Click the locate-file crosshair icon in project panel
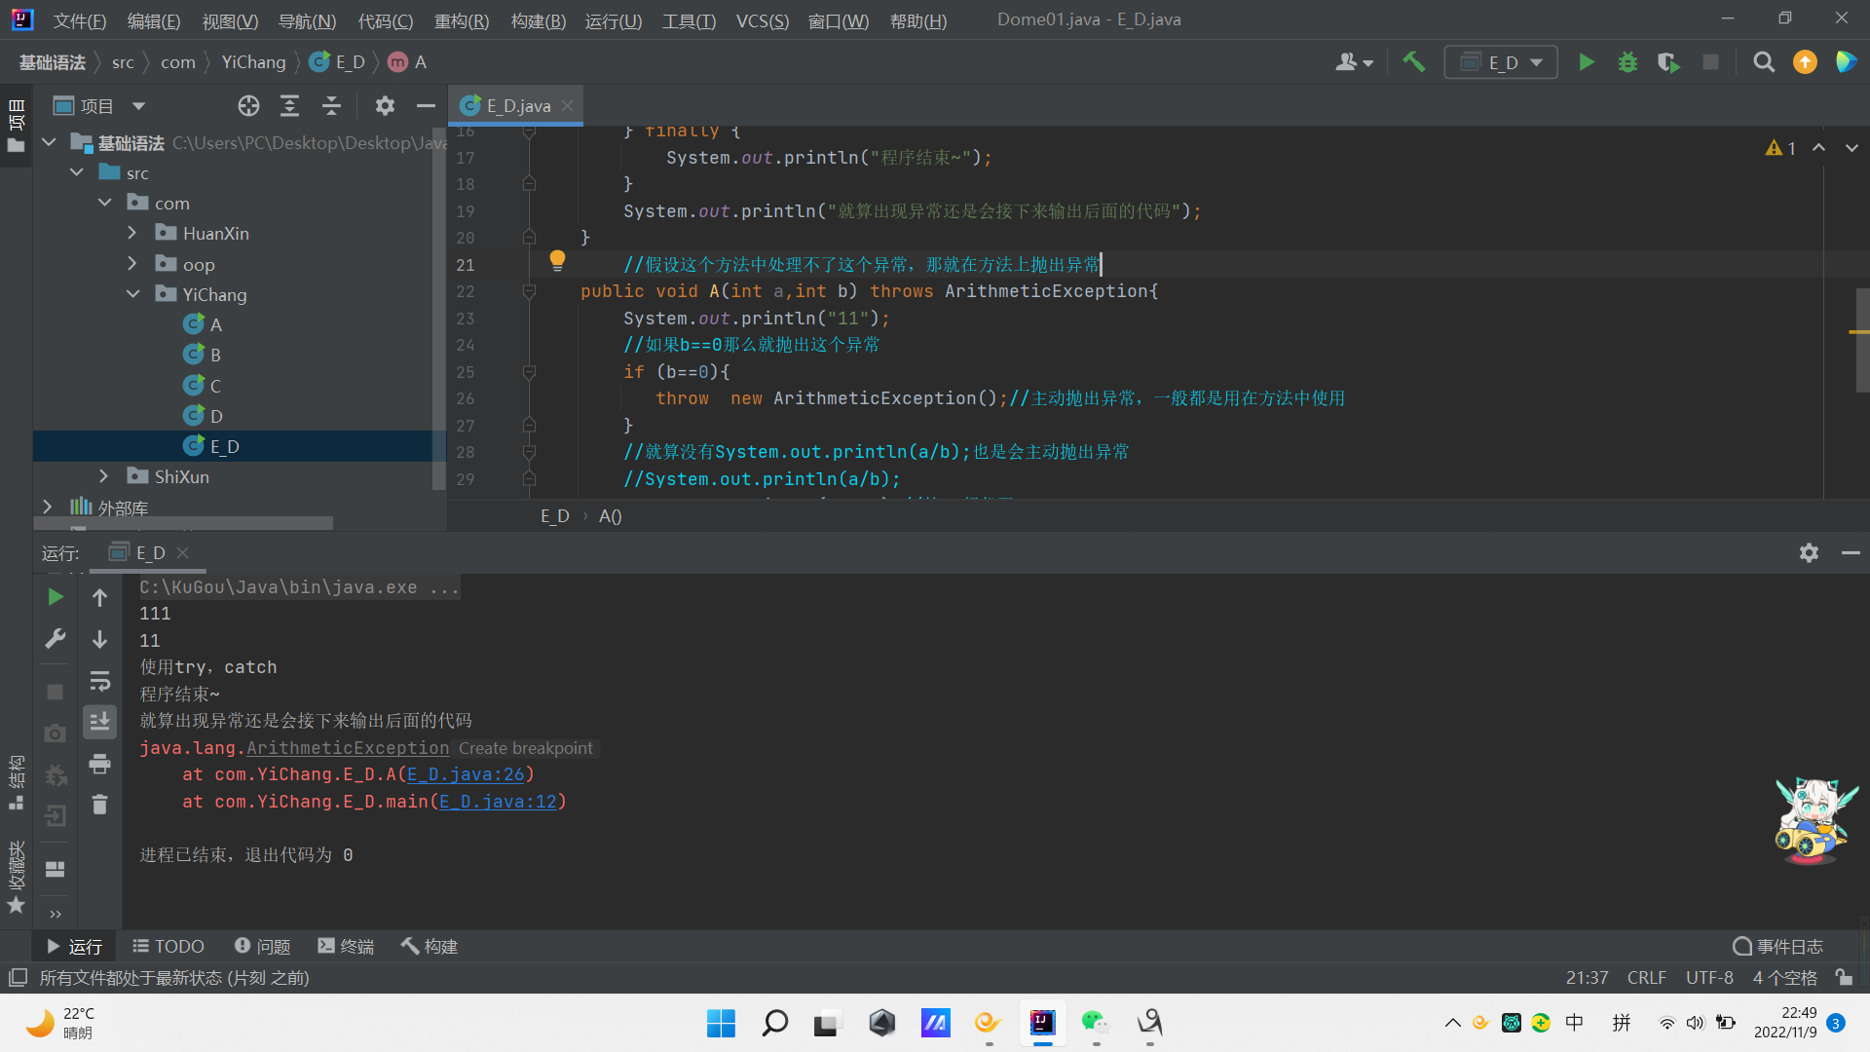The height and width of the screenshot is (1052, 1870). coord(248,106)
